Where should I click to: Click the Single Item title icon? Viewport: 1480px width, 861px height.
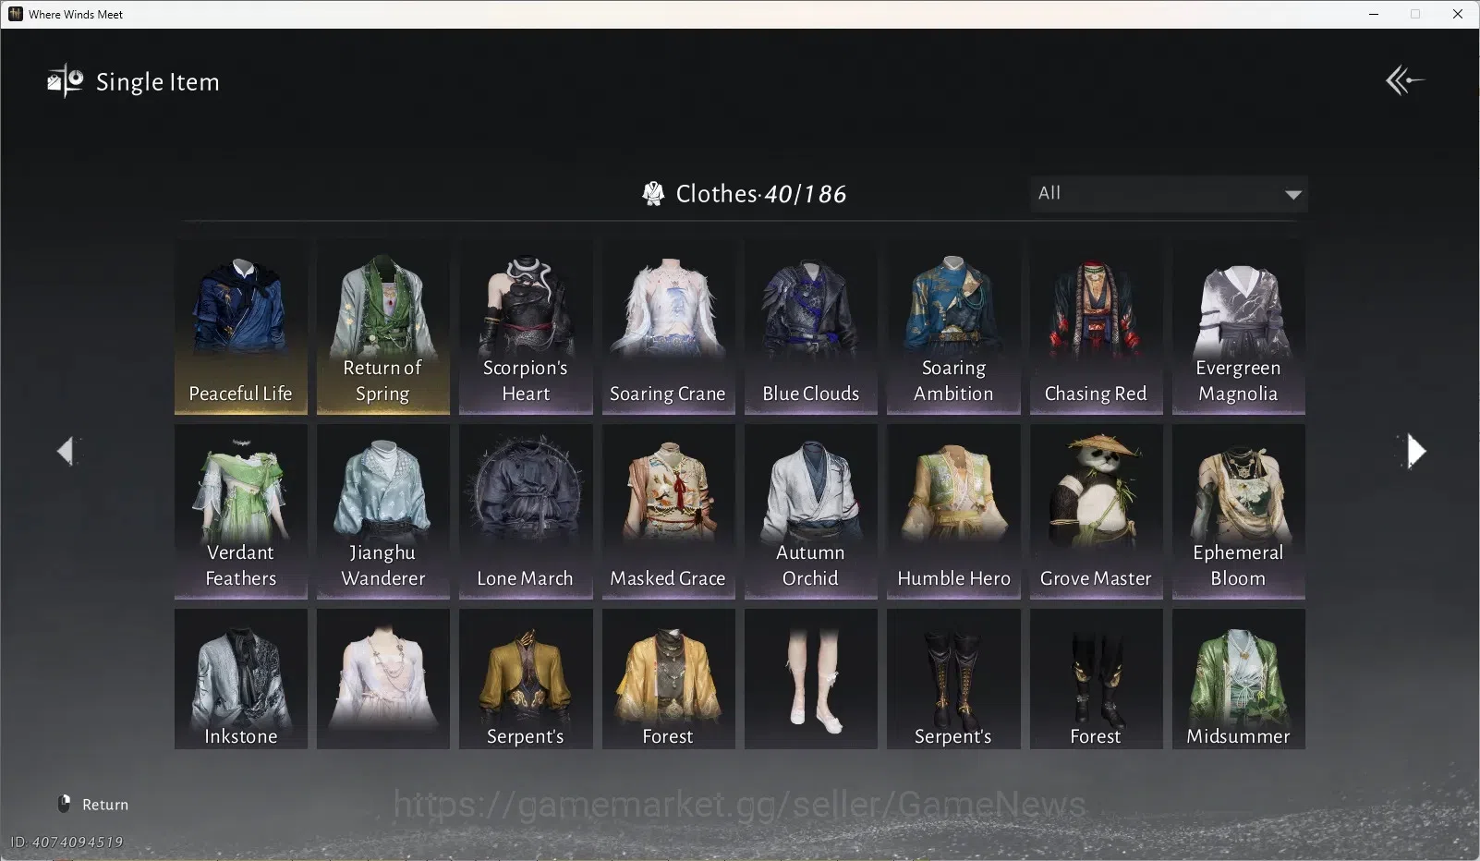click(x=65, y=81)
